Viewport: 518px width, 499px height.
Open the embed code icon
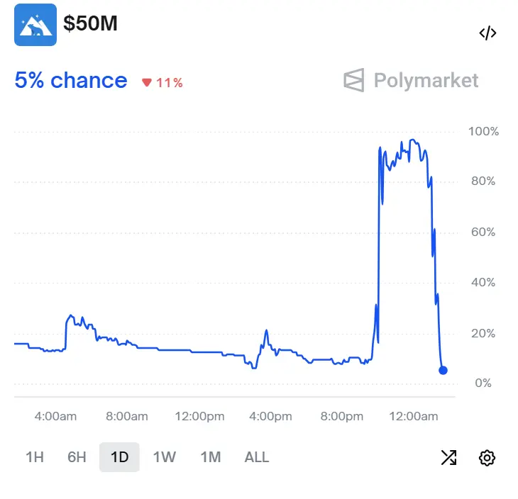[x=487, y=33]
